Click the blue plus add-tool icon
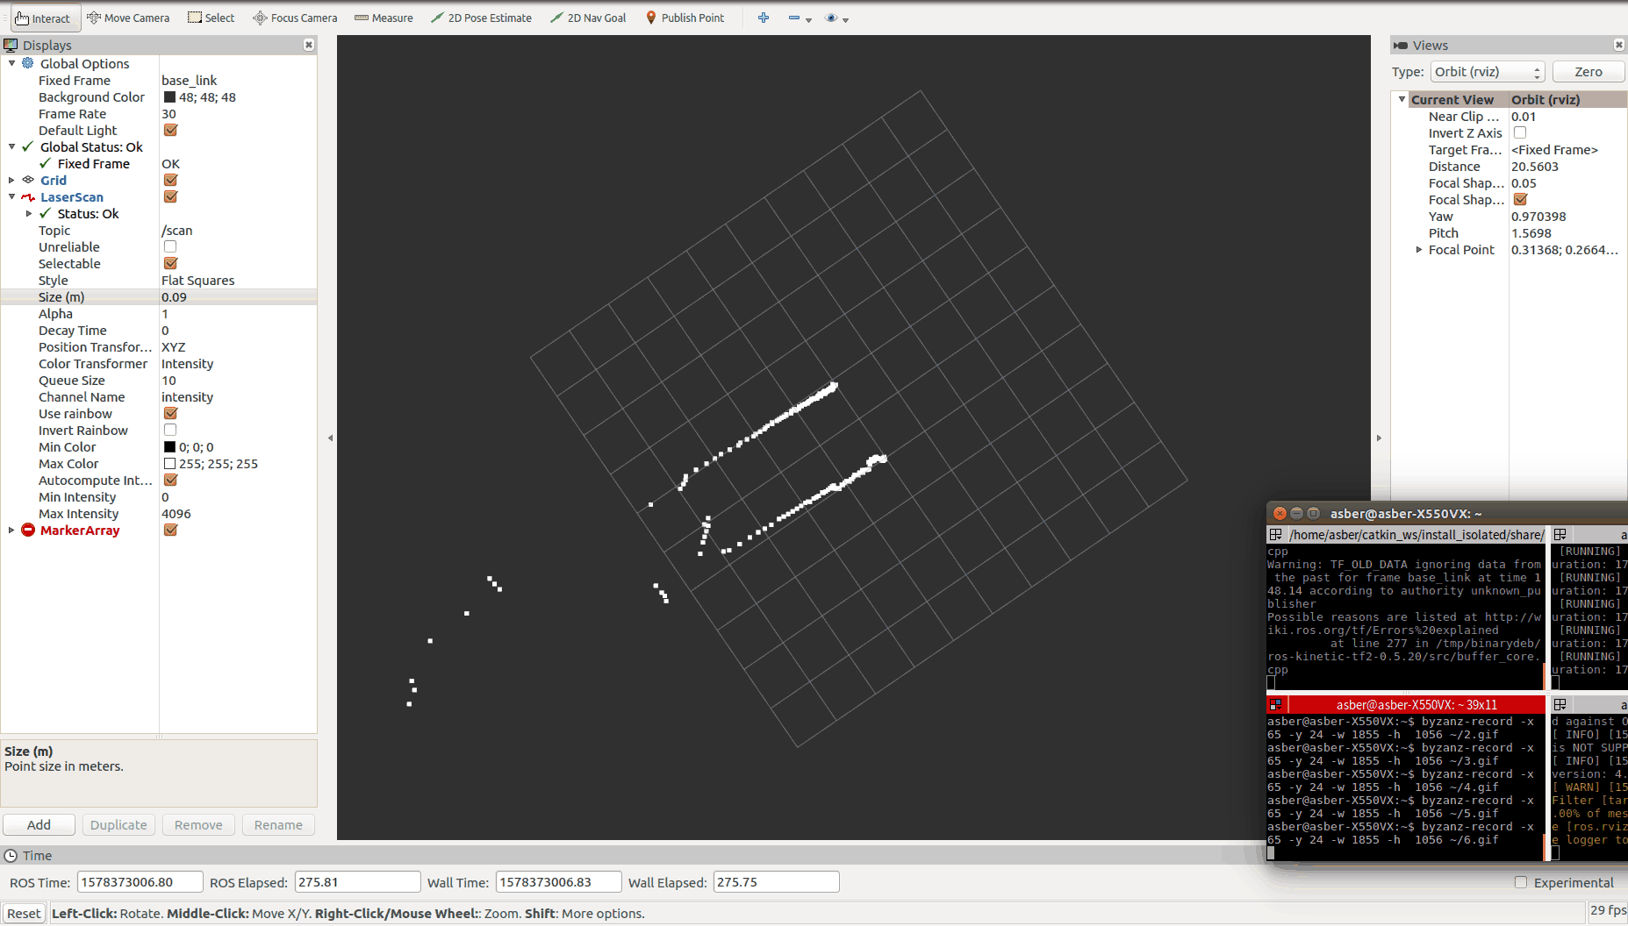Viewport: 1628px width, 926px height. coord(764,18)
